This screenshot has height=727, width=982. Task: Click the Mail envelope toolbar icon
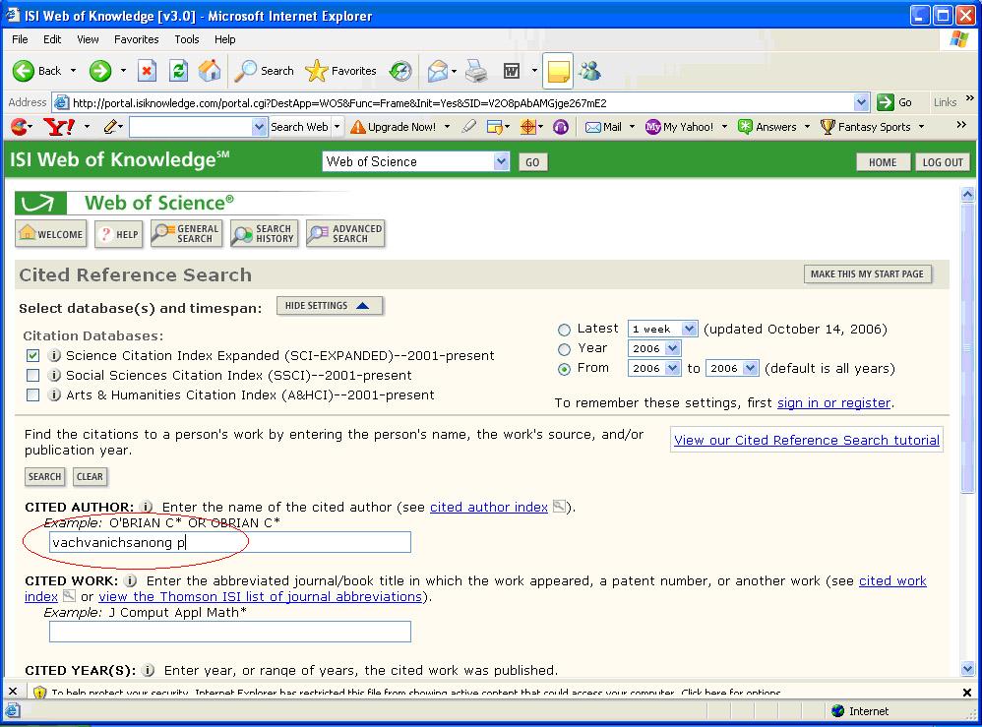[x=438, y=71]
